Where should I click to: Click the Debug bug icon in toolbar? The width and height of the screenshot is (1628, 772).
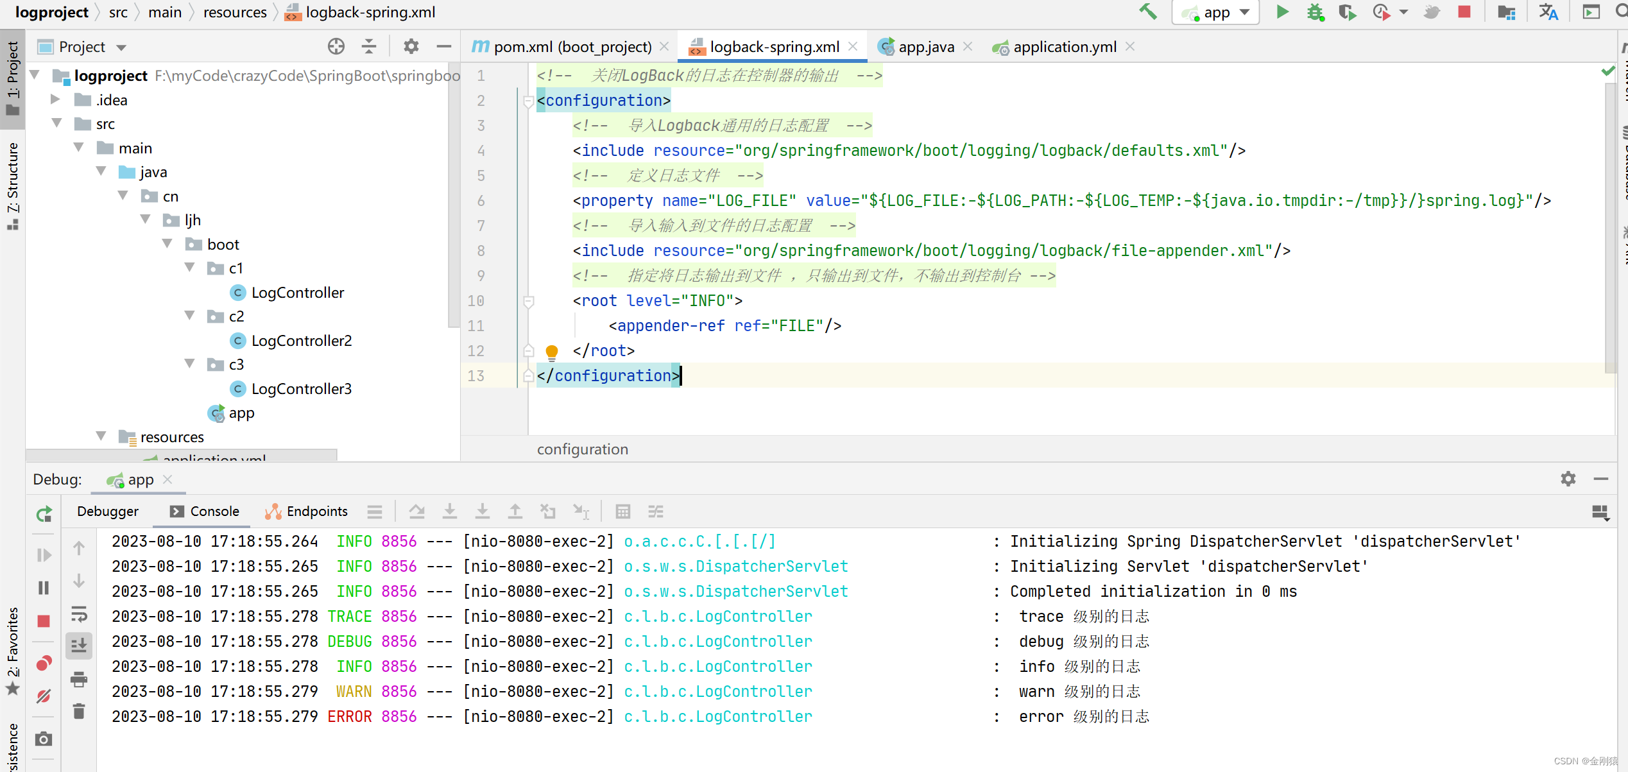1315,12
